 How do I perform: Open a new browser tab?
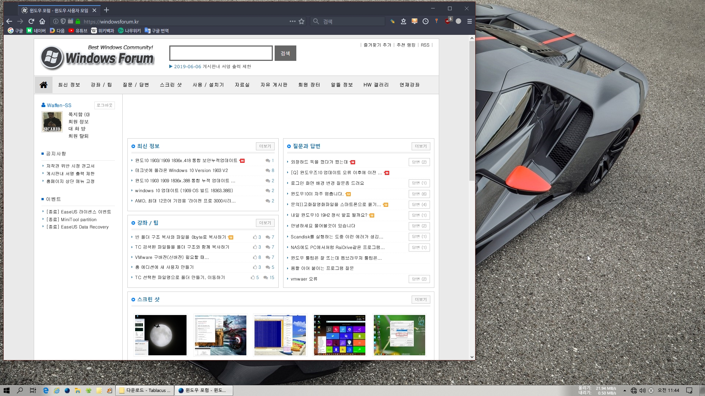tap(106, 10)
